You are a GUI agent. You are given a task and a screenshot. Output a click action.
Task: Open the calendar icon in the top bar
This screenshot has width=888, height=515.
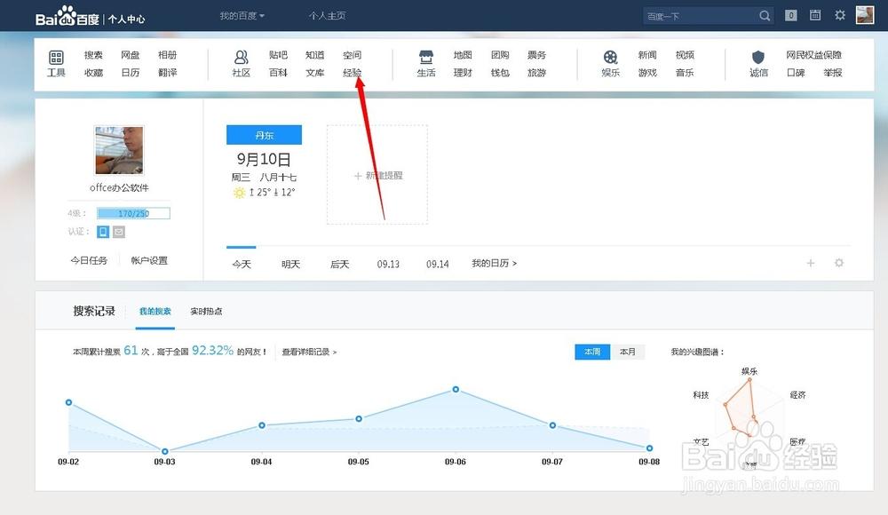[813, 15]
